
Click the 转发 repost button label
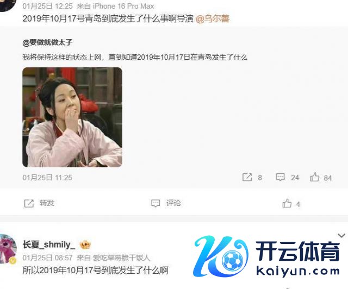[x=47, y=203]
